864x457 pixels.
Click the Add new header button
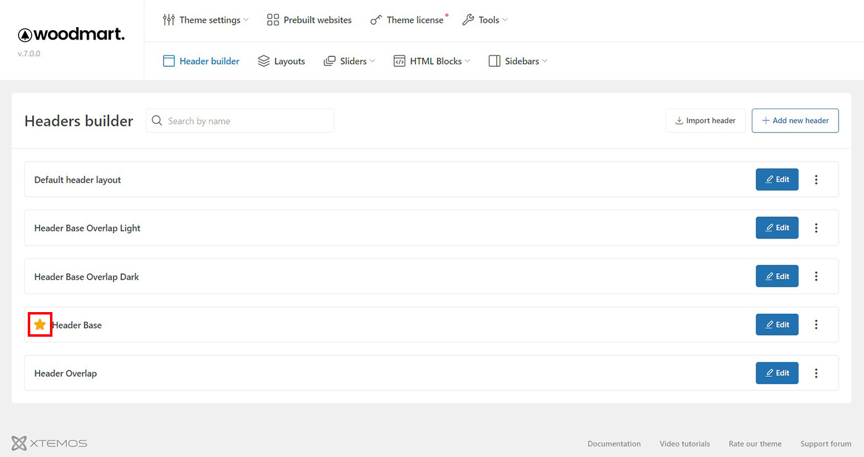coord(795,120)
